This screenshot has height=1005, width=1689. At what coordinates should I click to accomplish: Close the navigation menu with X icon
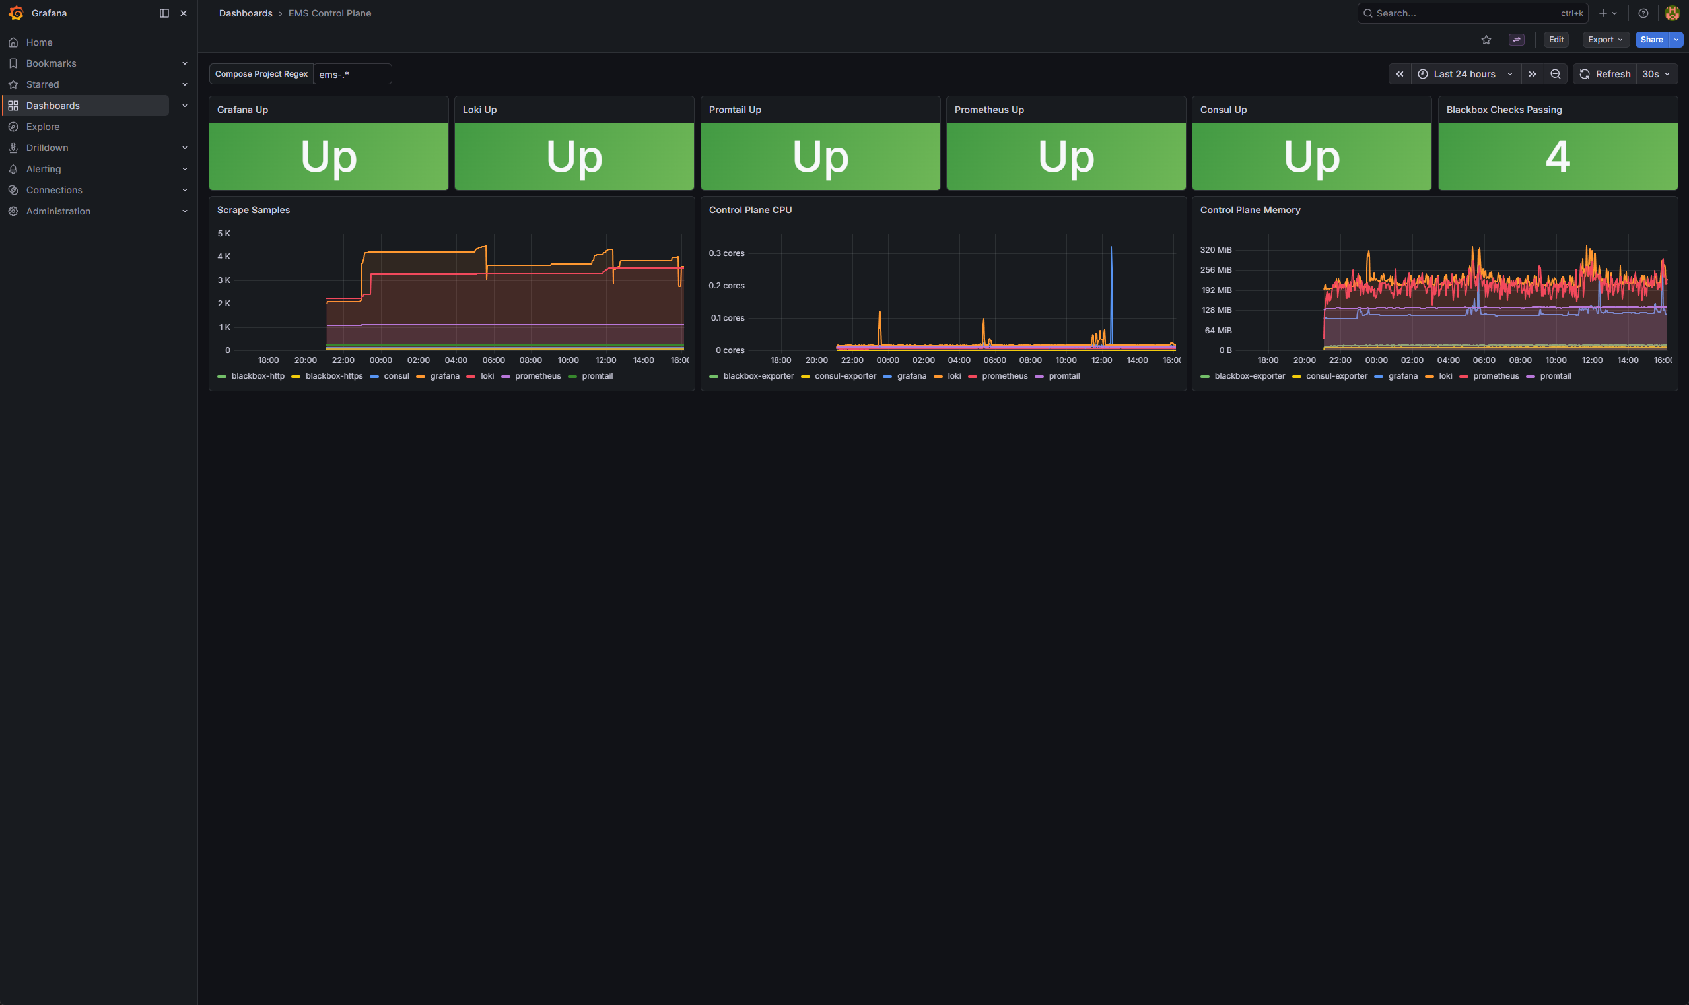pos(184,13)
